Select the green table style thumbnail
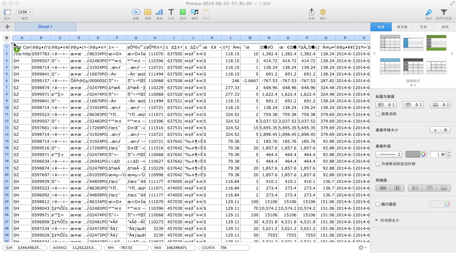This screenshot has height=253, width=456. click(436, 43)
